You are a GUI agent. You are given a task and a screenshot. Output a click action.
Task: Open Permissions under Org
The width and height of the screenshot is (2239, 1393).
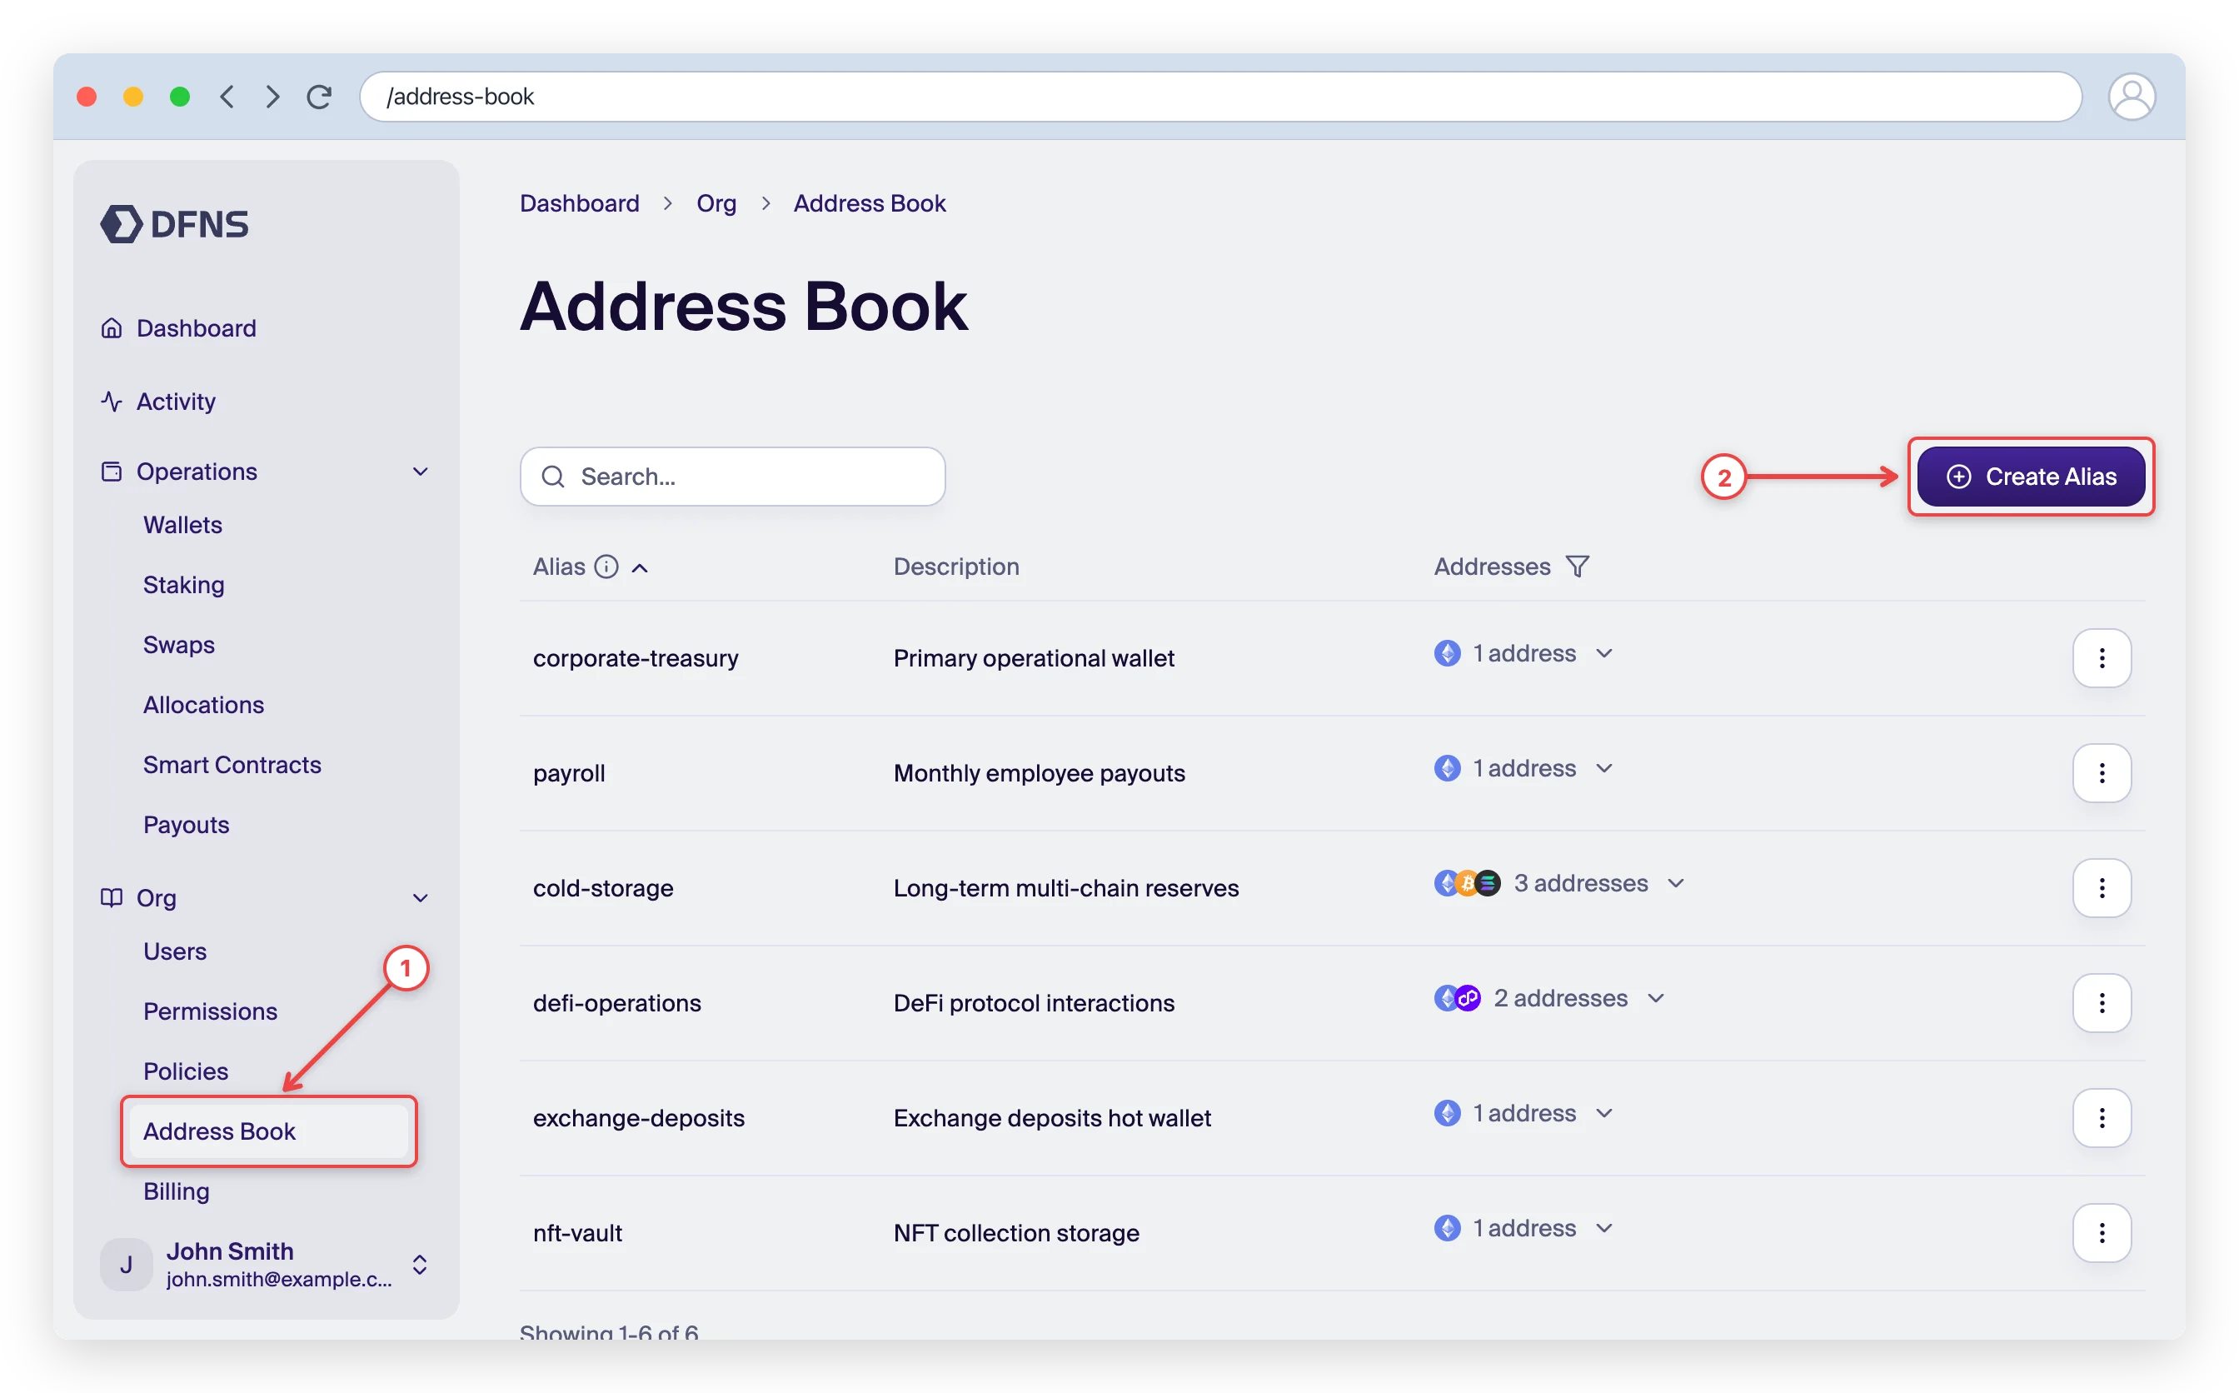tap(210, 1011)
